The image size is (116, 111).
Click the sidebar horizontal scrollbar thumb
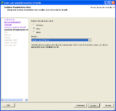point(13,100)
